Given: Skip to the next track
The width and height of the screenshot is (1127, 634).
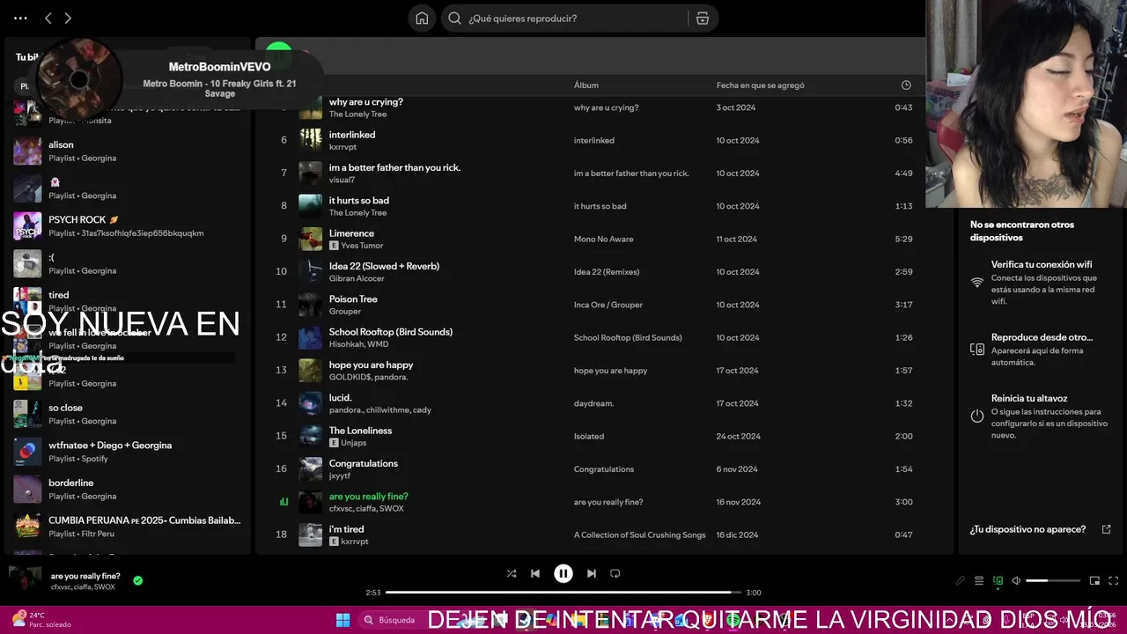Looking at the screenshot, I should click(x=592, y=573).
